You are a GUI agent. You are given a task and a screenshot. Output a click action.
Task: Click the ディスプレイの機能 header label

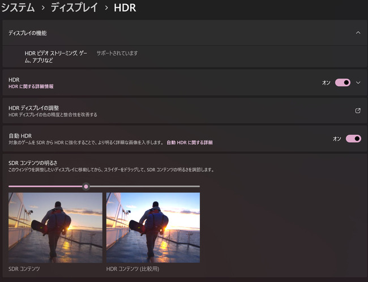point(28,33)
